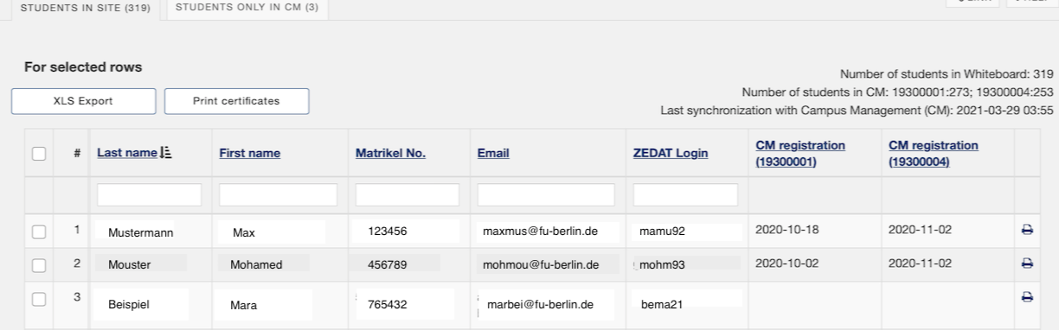Screen dimensions: 1059x330
Task: Toggle the select-all checkbox in table header
Action: (38, 154)
